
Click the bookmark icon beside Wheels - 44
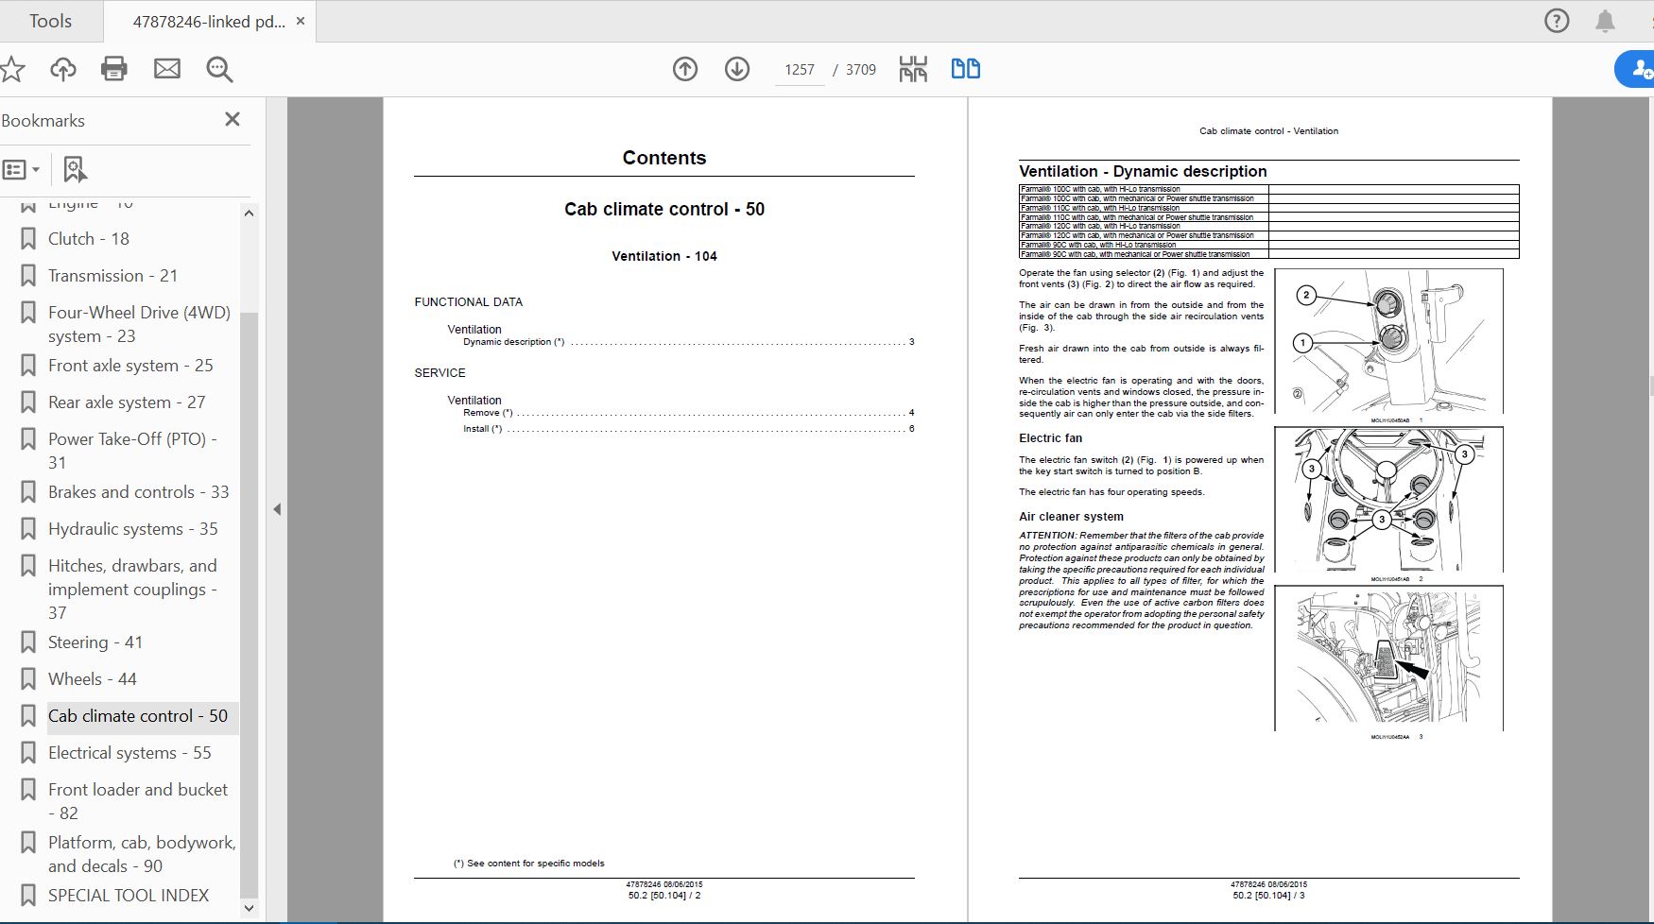click(x=28, y=679)
